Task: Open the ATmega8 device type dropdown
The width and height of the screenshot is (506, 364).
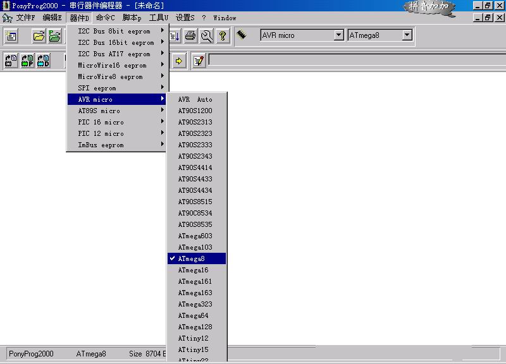Action: [x=407, y=35]
